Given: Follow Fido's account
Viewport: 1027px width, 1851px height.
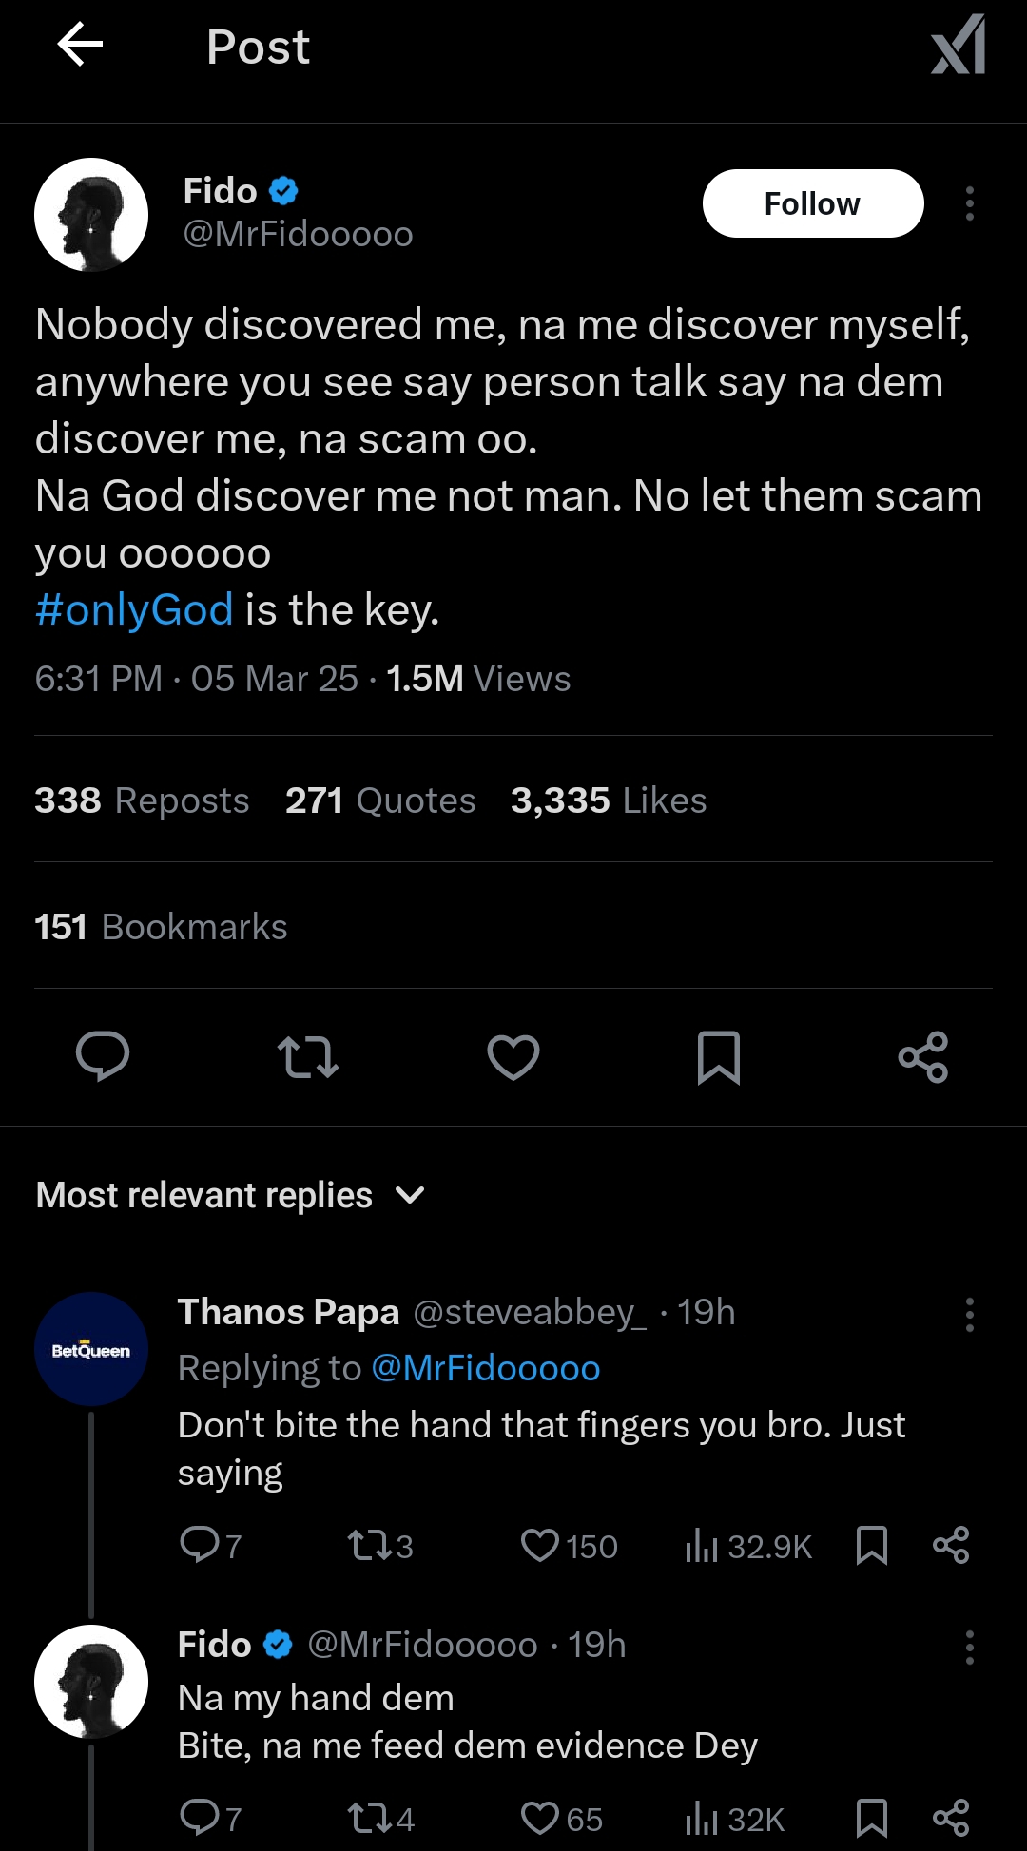Looking at the screenshot, I should [812, 203].
